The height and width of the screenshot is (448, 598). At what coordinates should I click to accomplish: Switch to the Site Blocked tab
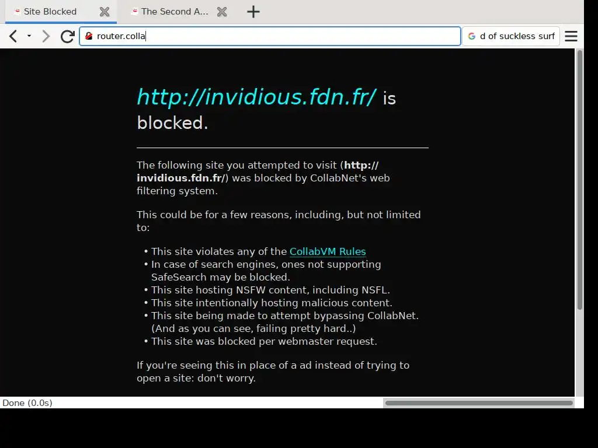click(x=61, y=12)
